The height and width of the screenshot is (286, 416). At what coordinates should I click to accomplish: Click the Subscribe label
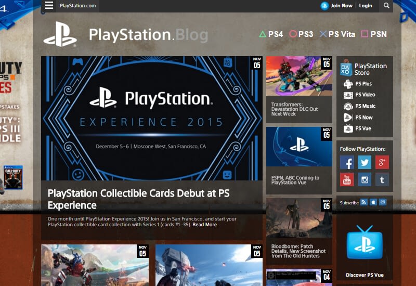349,203
